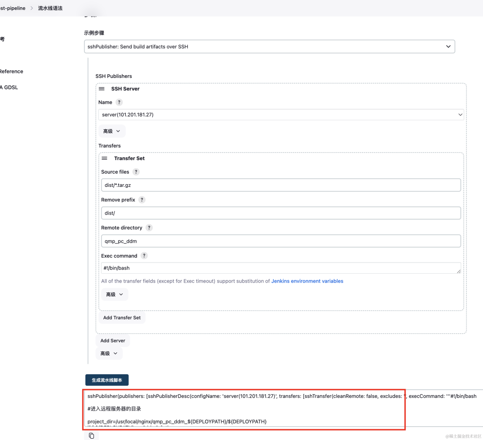Click the Remote directory input field
This screenshot has width=483, height=440.
pos(281,241)
